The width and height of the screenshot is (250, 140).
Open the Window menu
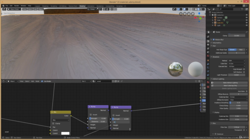point(23,6)
